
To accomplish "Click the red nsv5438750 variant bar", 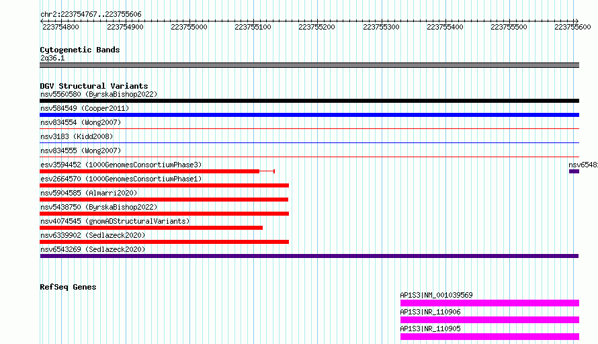I will 165,214.
